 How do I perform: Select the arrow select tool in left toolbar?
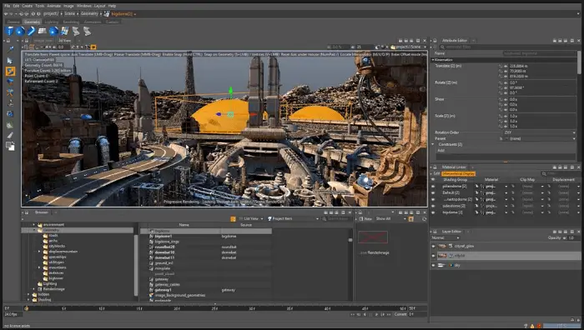point(10,60)
